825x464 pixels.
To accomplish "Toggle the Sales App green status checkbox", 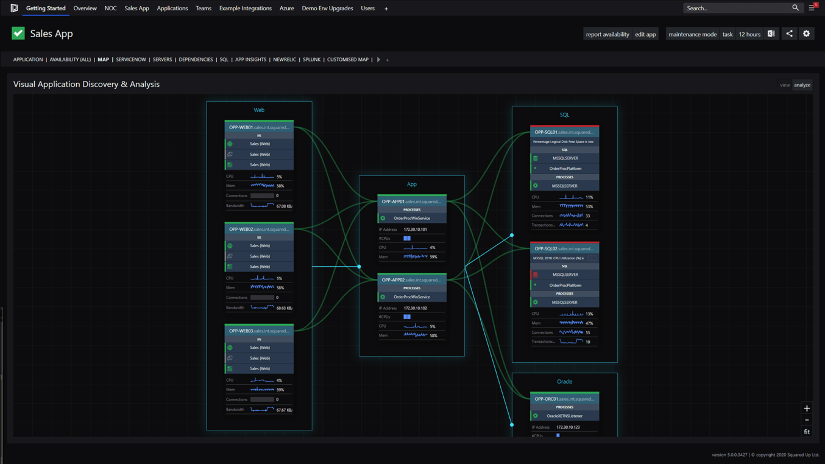I will point(18,33).
